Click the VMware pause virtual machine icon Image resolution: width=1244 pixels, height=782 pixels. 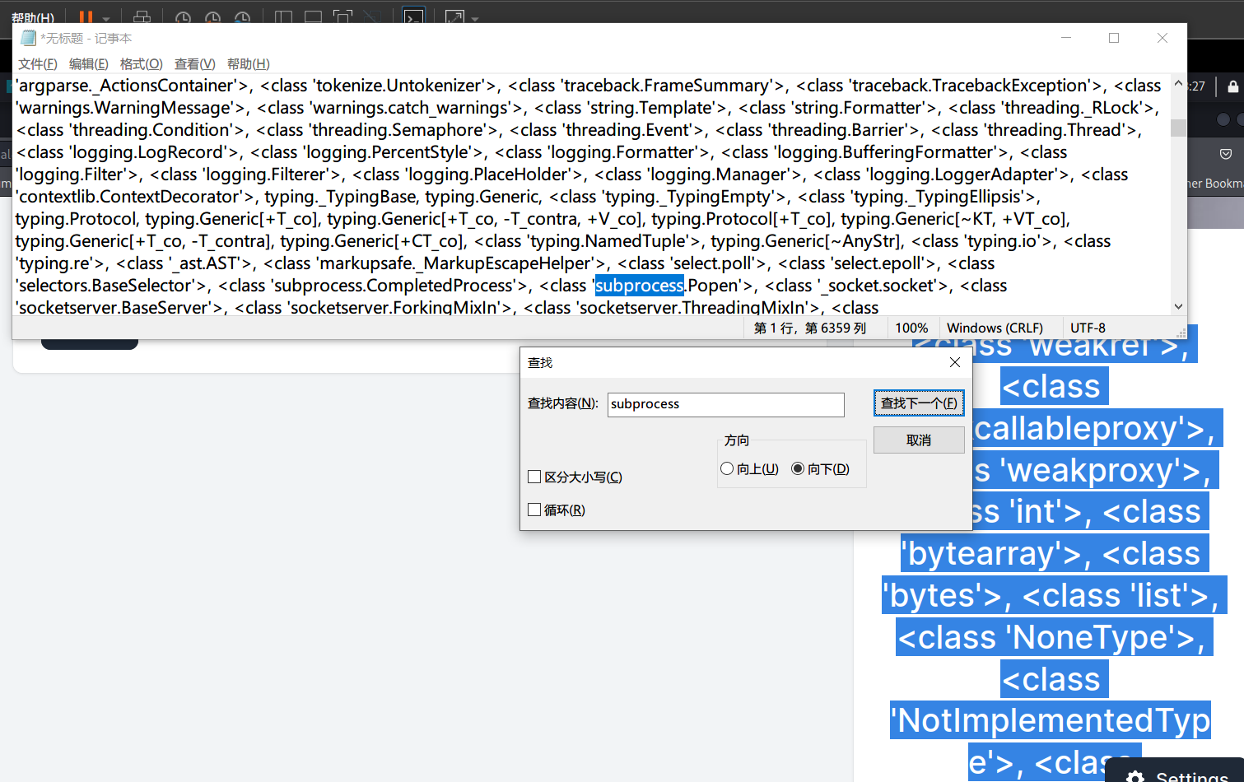pyautogui.click(x=86, y=16)
